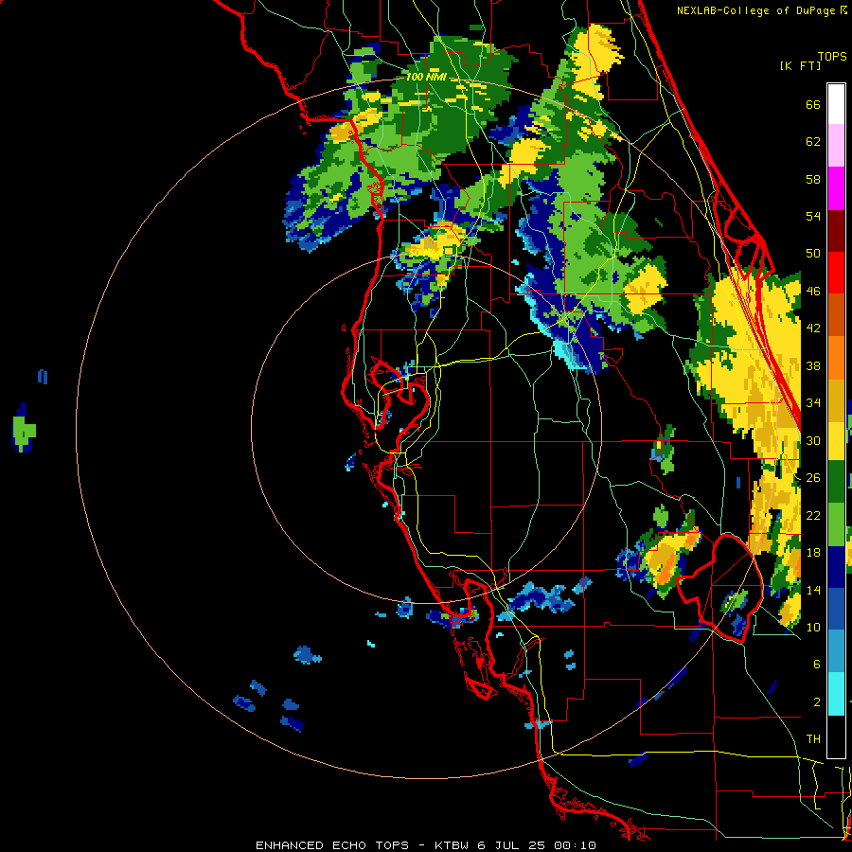Click the legend value 66
This screenshot has height=852, width=852.
(x=813, y=105)
